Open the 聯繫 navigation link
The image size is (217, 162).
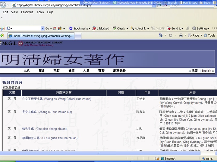(101, 70)
